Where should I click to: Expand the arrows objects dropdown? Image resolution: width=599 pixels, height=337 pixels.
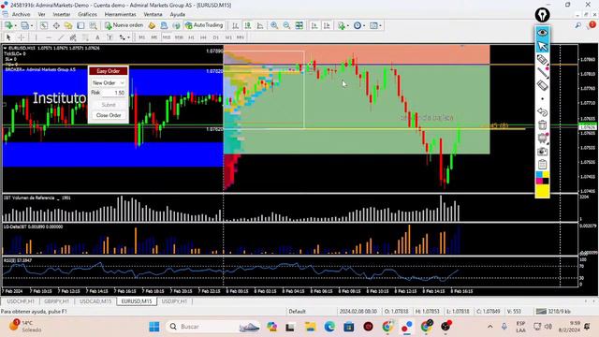click(x=129, y=37)
